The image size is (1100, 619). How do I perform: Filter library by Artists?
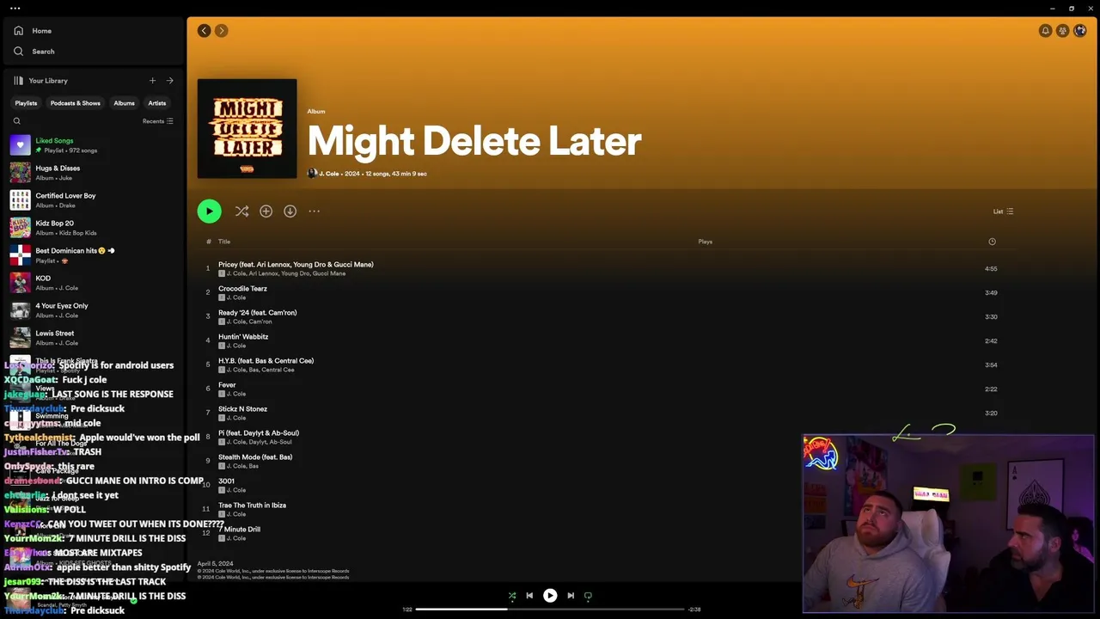(x=156, y=103)
